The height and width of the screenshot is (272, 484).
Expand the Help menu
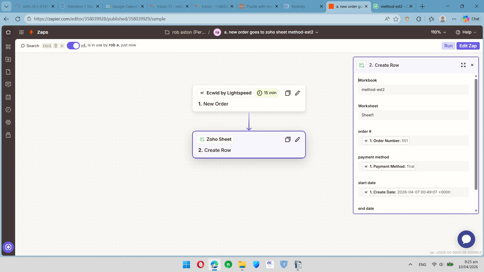click(x=466, y=32)
